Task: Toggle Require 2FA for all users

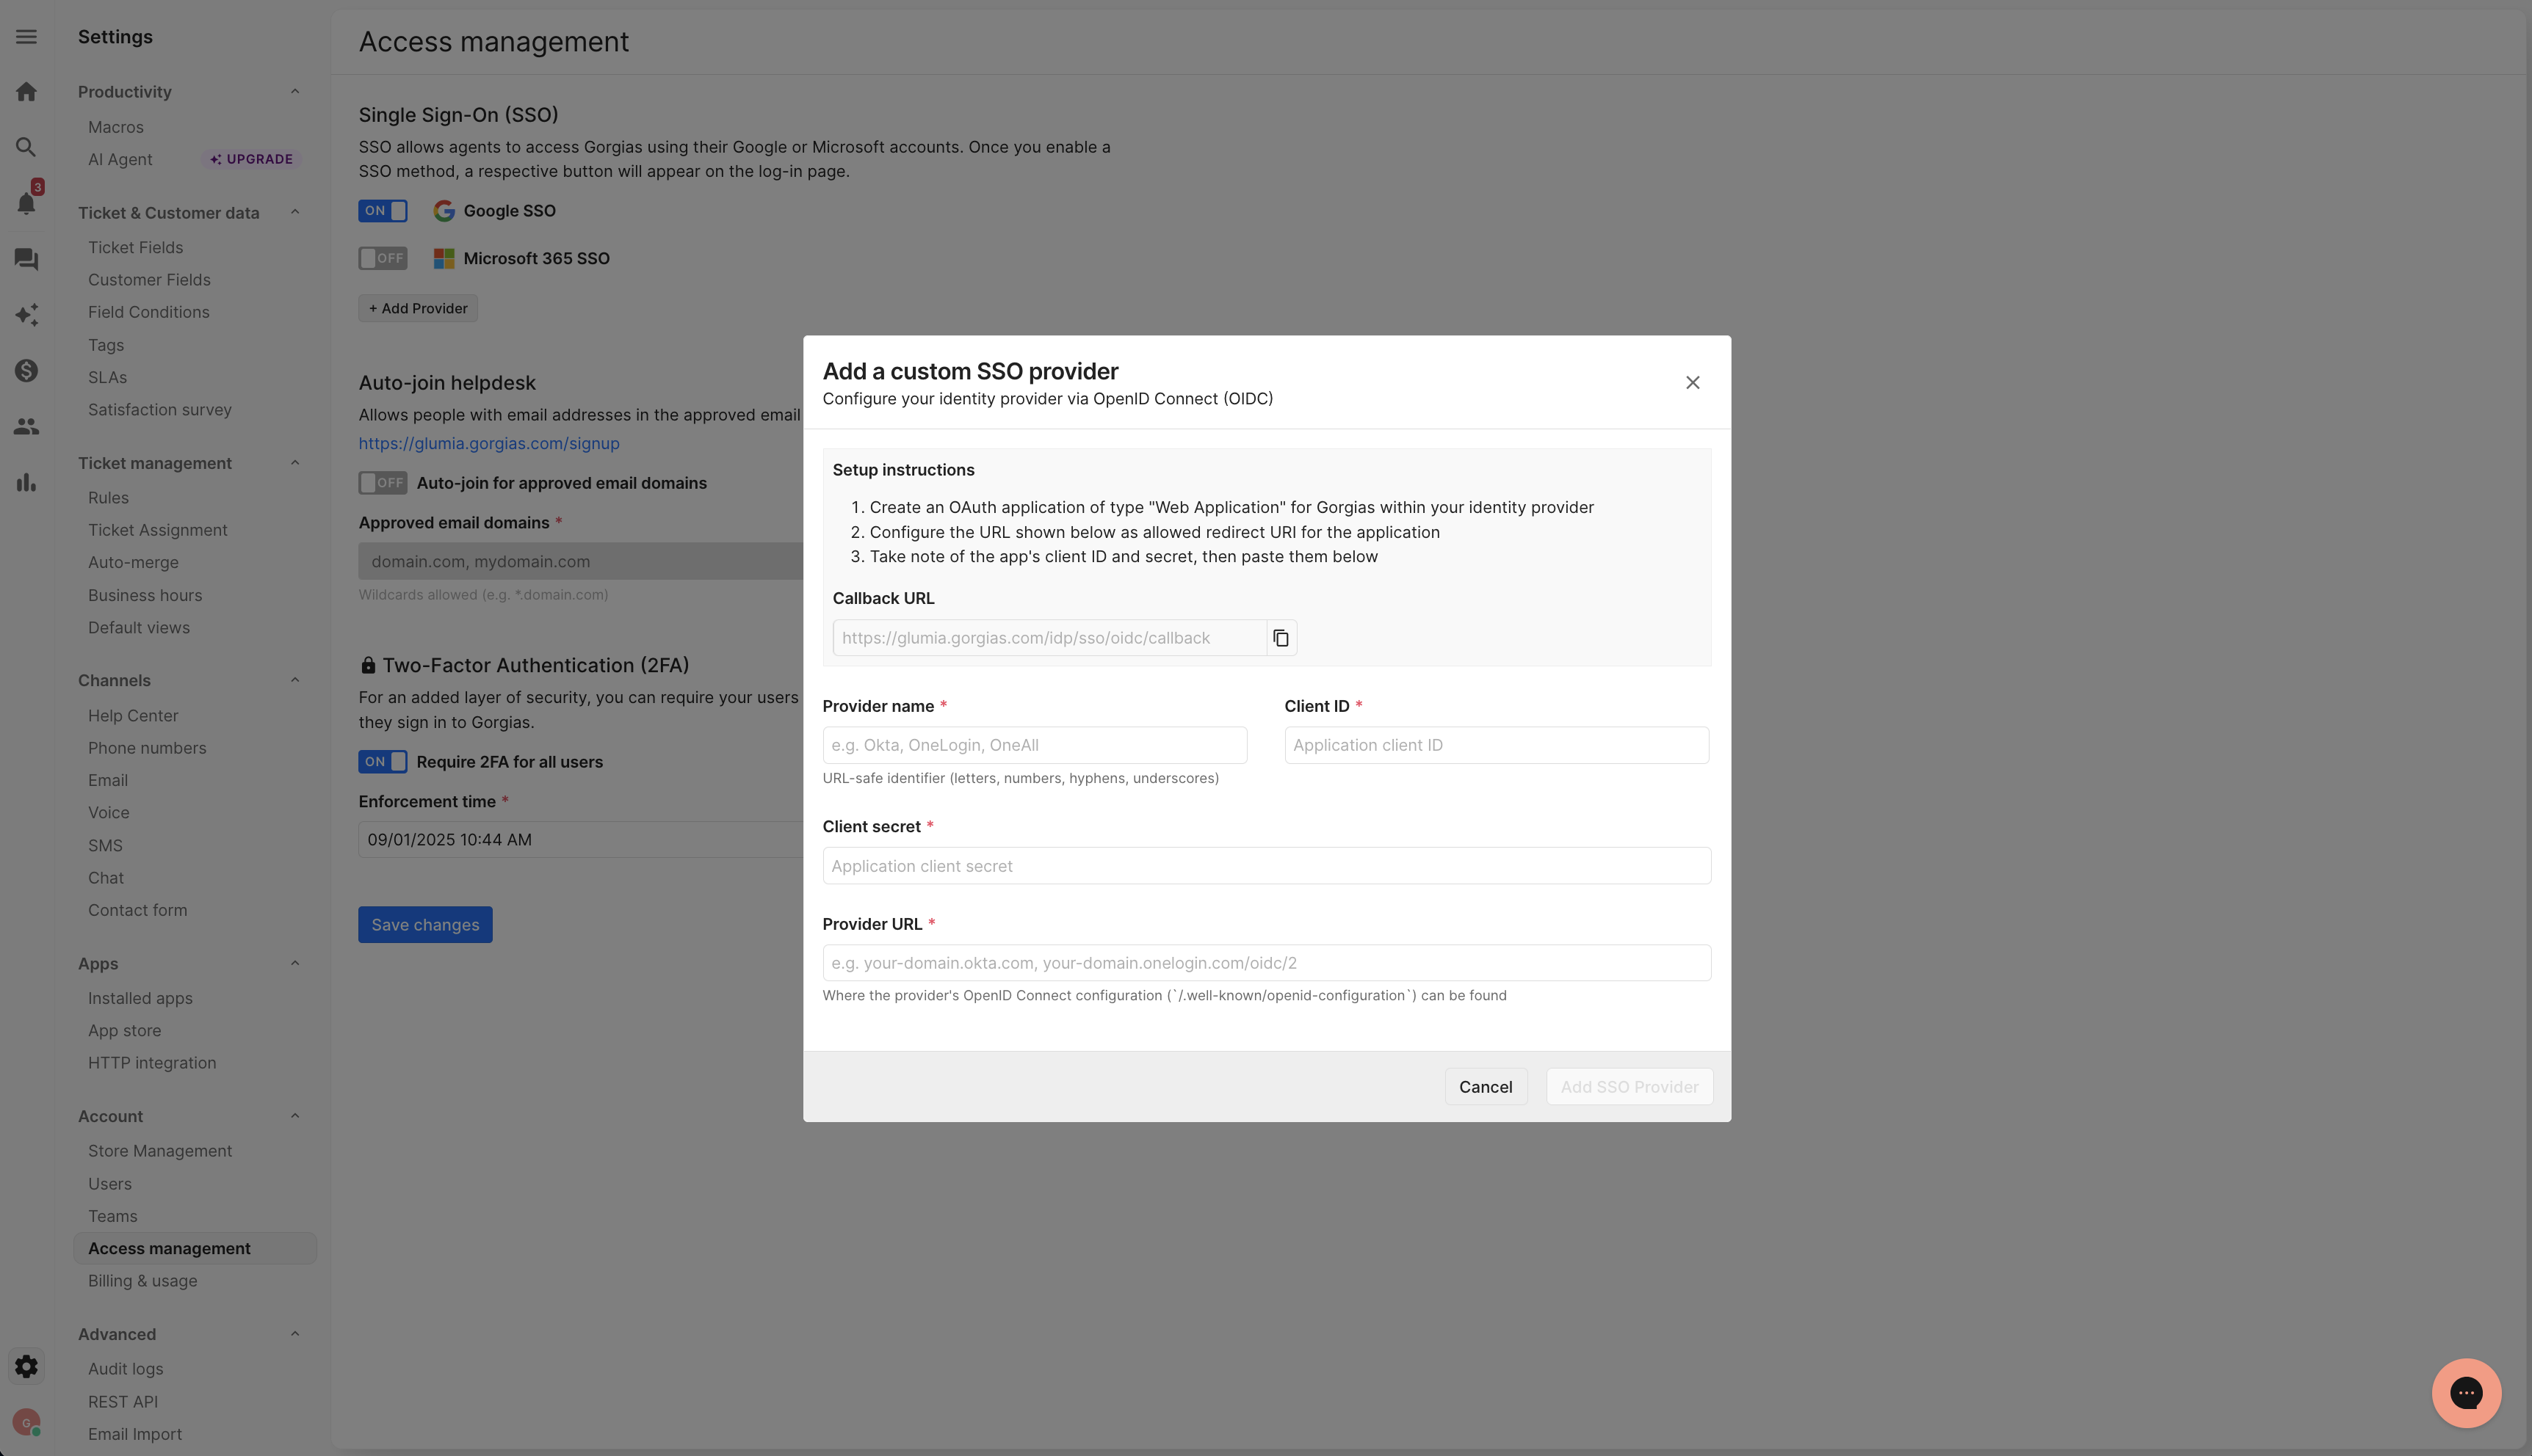Action: [x=383, y=762]
